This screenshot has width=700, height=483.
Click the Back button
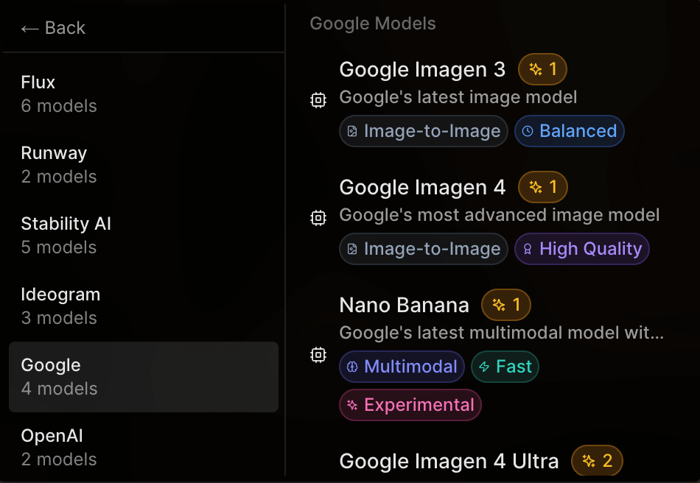[52, 27]
